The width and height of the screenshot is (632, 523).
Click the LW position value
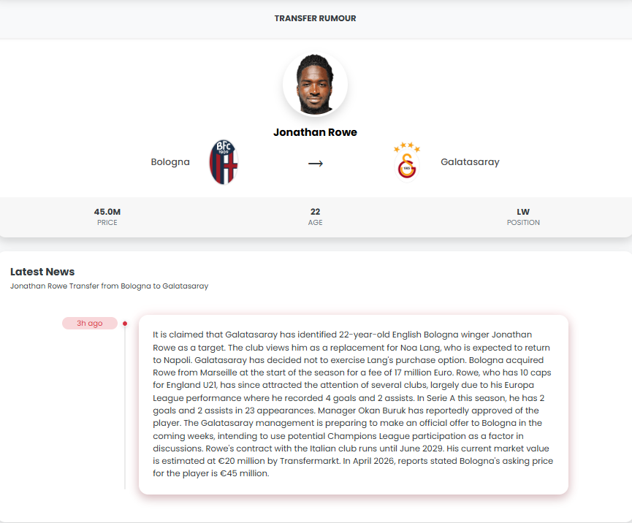[x=523, y=212]
